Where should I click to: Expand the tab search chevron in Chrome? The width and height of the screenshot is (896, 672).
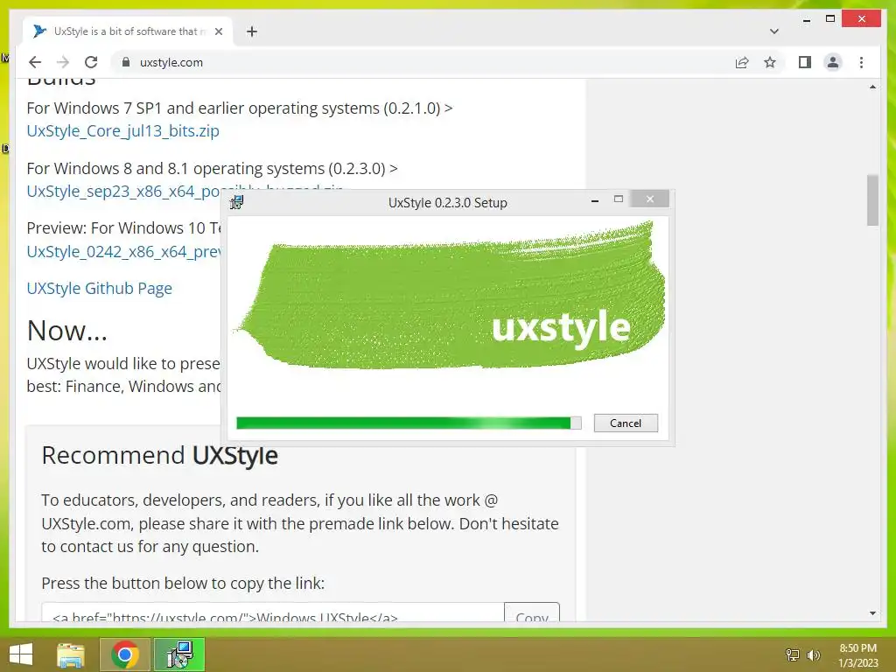coord(773,31)
